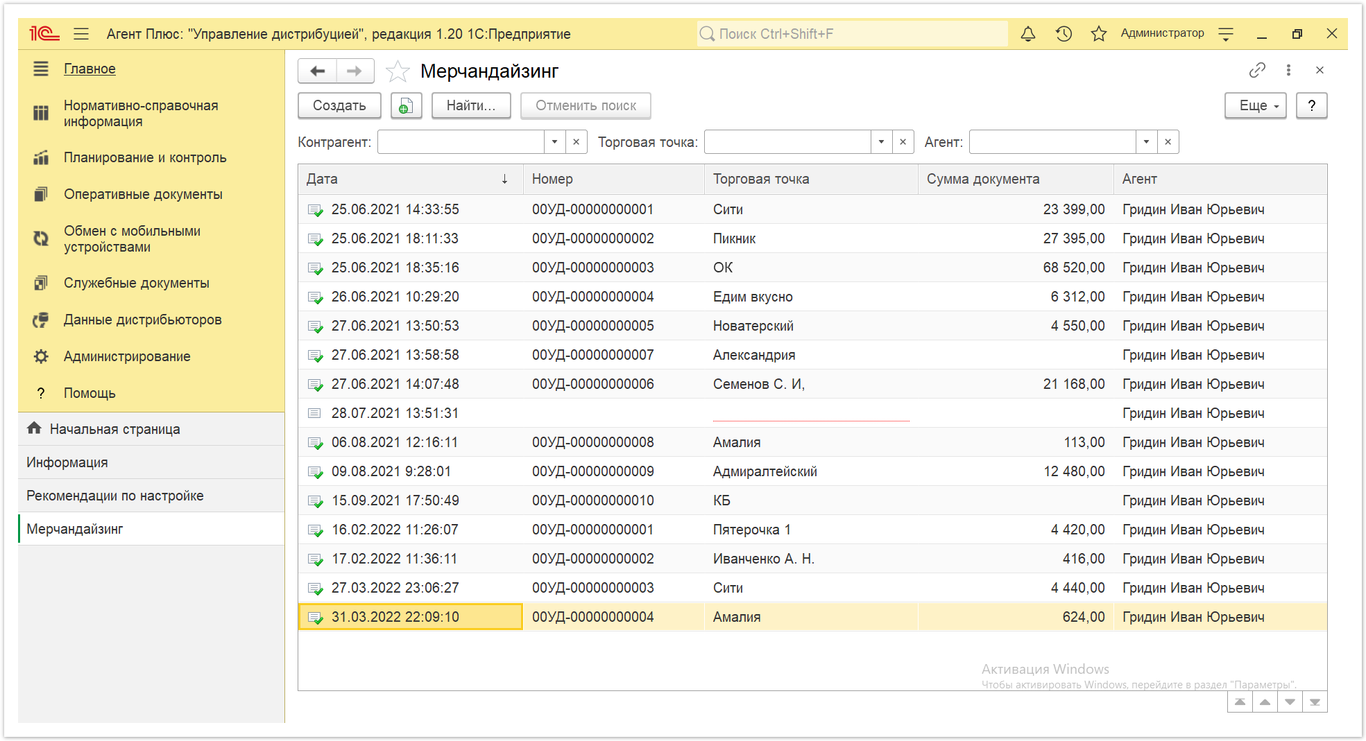Expand the Агент dropdown list
This screenshot has width=1366, height=741.
click(x=1146, y=142)
